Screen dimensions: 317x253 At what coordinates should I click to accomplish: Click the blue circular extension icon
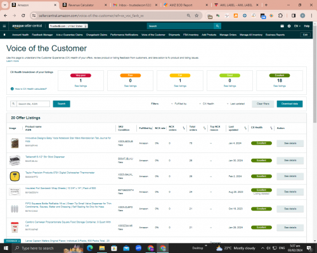pyautogui.click(x=245, y=15)
